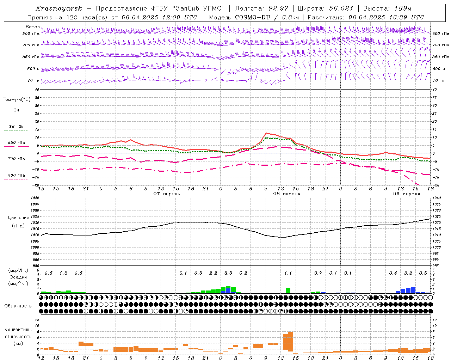Click the Krasnoyarsk station name in header
The image size is (451, 361).
click(59, 8)
